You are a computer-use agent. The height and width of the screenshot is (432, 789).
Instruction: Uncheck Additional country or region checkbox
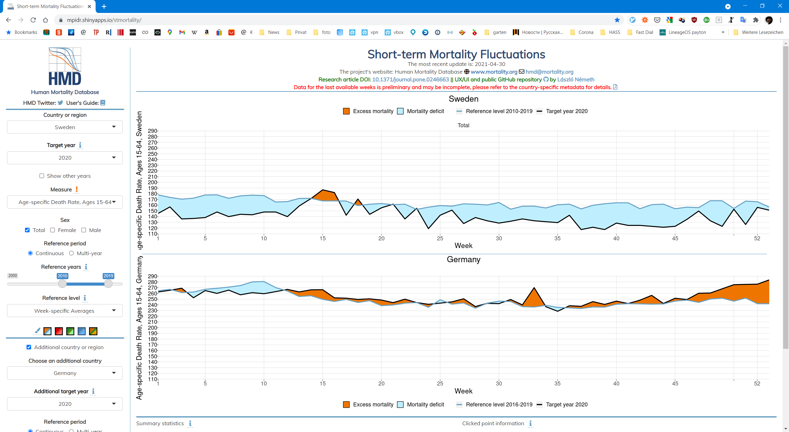pyautogui.click(x=29, y=347)
